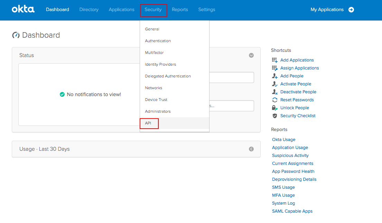This screenshot has height=223, width=382.
Task: Click the My Applications arrow icon
Action: point(351,10)
